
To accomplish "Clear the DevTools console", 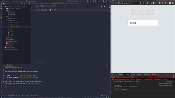I will (115, 77).
